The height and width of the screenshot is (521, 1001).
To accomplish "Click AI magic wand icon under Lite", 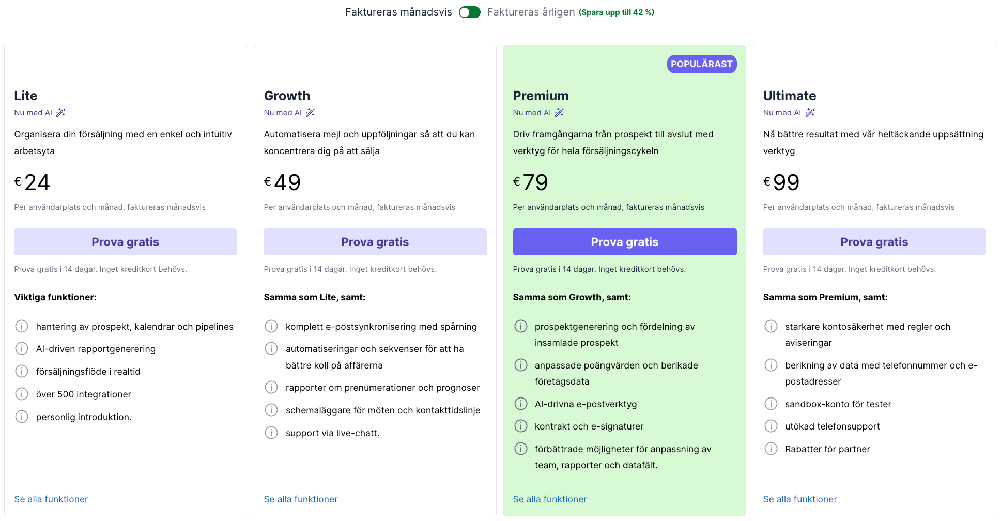I will (x=61, y=113).
